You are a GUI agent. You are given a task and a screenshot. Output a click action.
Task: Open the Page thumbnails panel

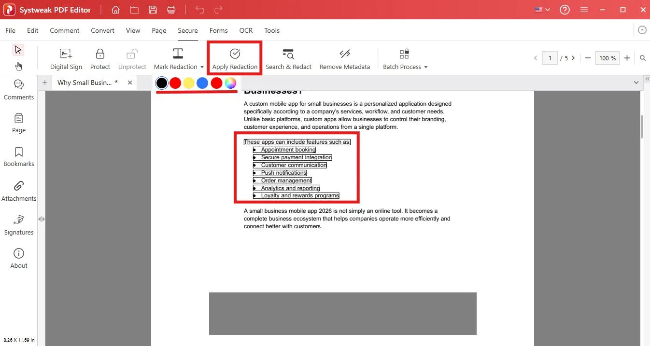coord(19,123)
